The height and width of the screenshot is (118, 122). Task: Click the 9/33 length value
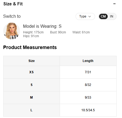coord(88,98)
